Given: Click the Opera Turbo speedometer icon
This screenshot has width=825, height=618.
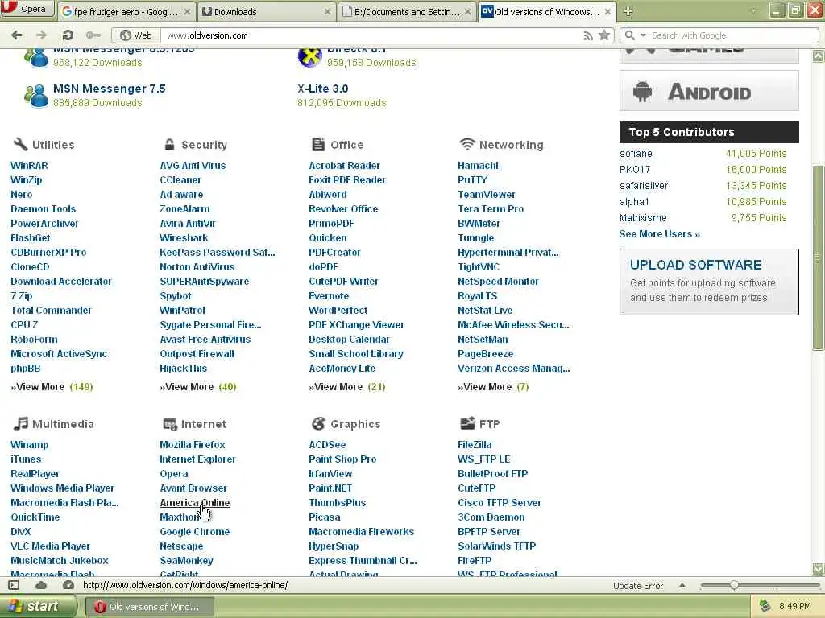Looking at the screenshot, I should pos(68,585).
